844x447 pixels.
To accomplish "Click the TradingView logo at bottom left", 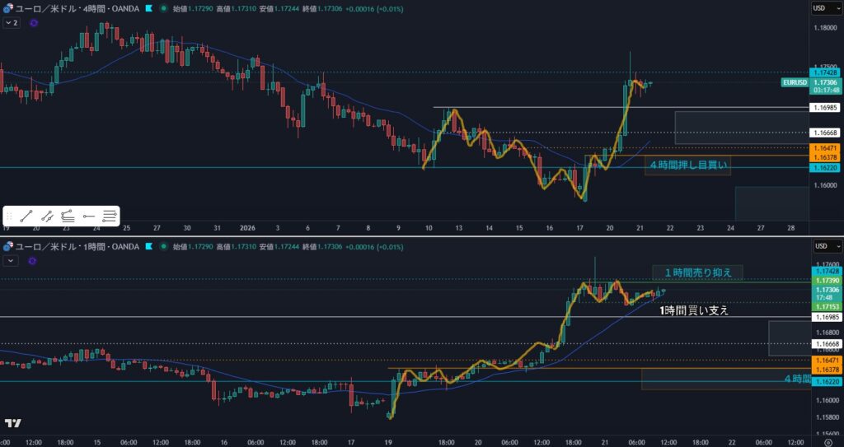I will coord(12,423).
